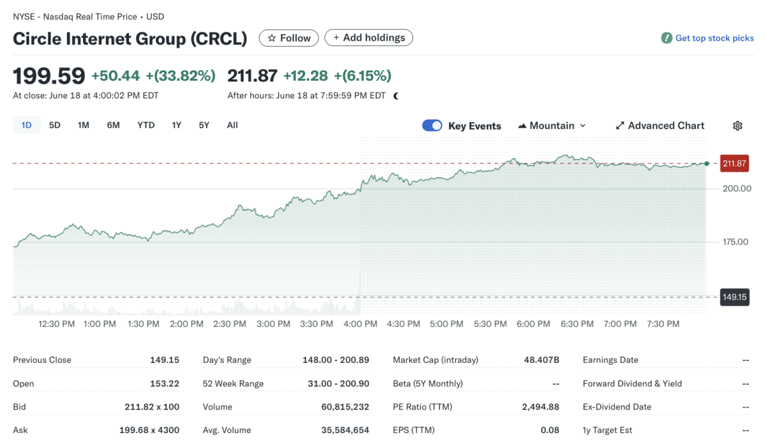Switch to the 5D range tab
766x444 pixels.
tap(55, 125)
